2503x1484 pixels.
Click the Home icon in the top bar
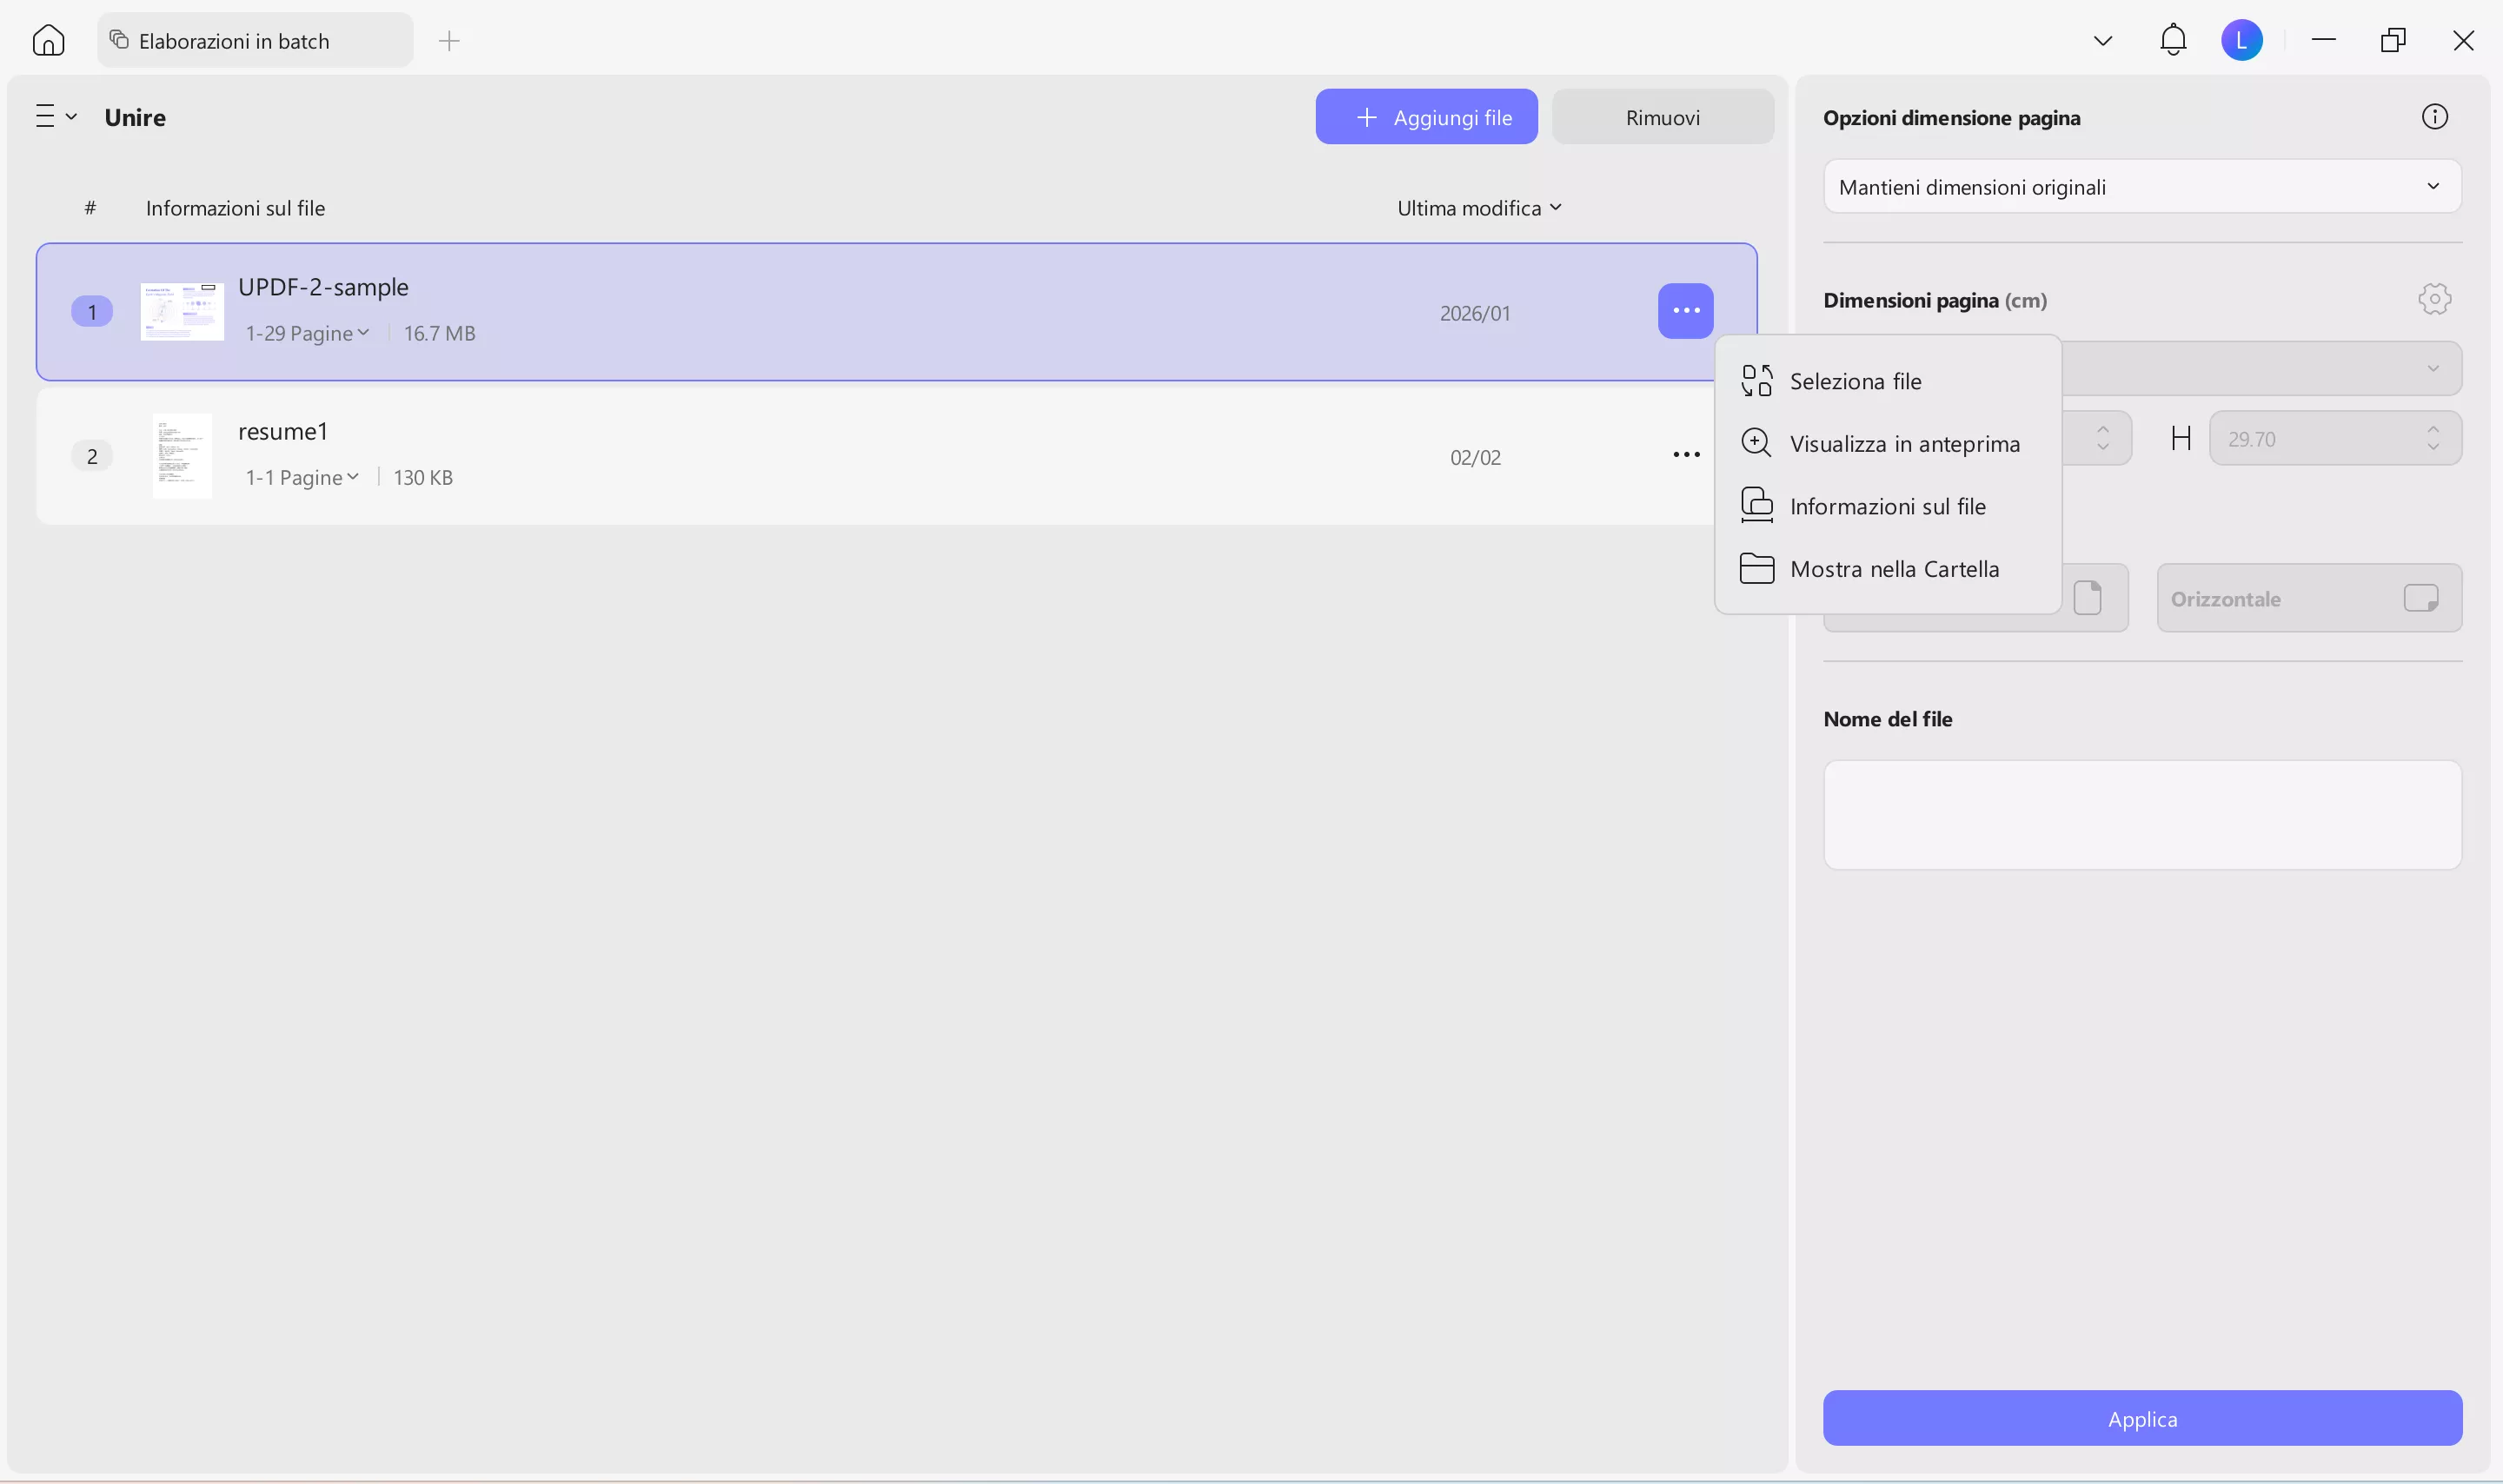click(x=47, y=40)
